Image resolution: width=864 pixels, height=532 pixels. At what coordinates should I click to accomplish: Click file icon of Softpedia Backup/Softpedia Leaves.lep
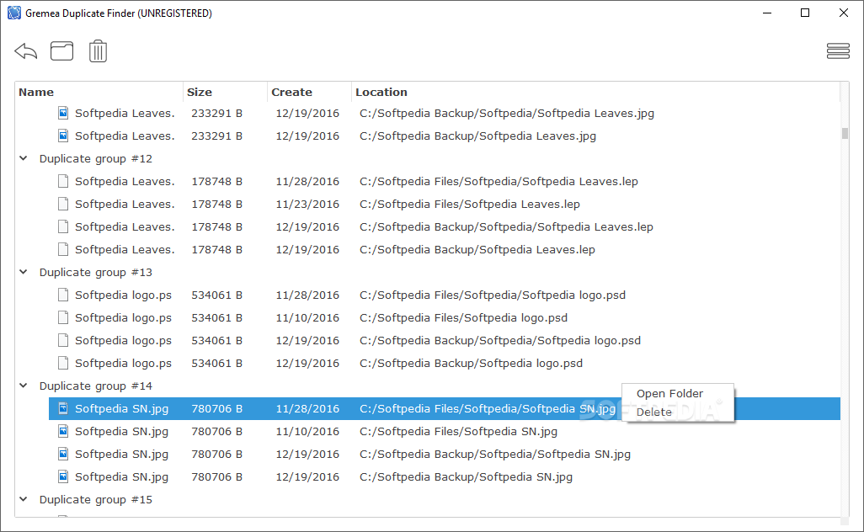(63, 249)
